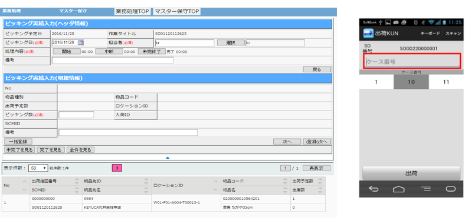Viewport: 475px width, 224px height.
Task: Go to 業務処理TOP
Action: (x=132, y=12)
